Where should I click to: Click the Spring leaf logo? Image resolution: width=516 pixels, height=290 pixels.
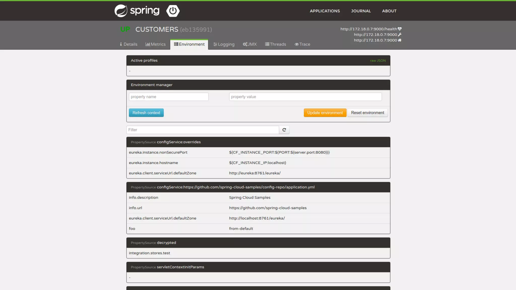(x=121, y=11)
